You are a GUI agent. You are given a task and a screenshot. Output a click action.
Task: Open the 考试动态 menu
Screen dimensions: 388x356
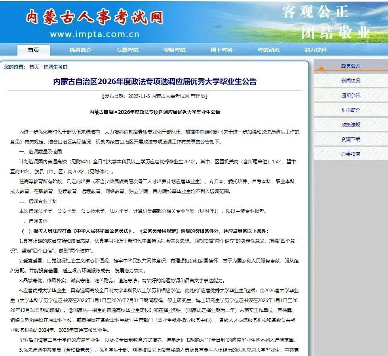pyautogui.click(x=268, y=51)
